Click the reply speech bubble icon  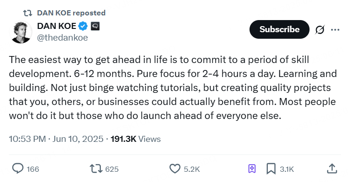(x=17, y=169)
